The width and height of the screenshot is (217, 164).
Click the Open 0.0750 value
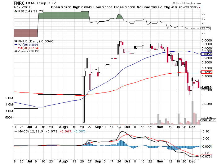tap(61, 7)
